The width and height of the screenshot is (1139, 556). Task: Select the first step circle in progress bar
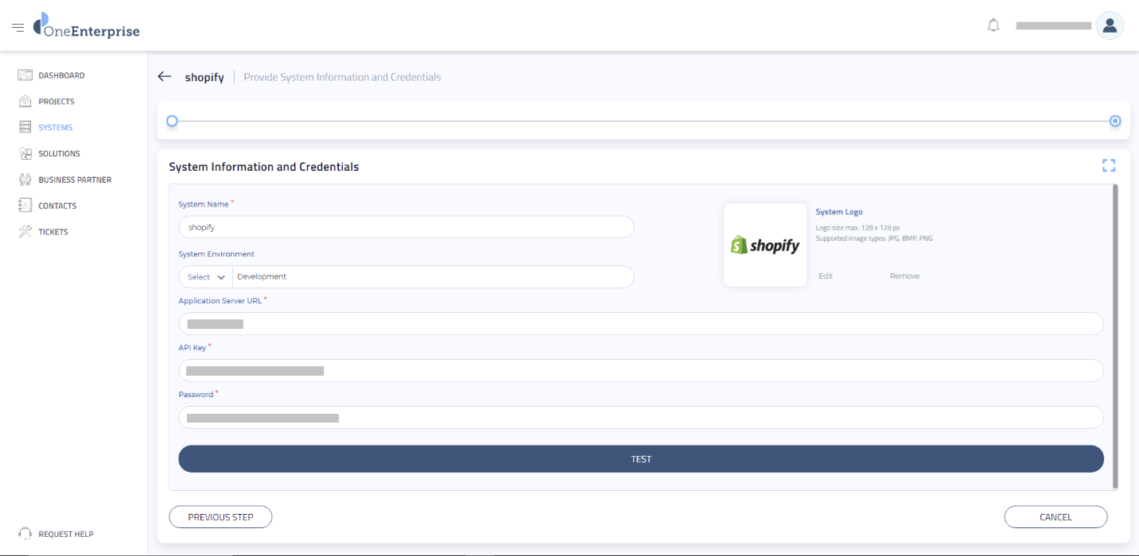pos(172,121)
